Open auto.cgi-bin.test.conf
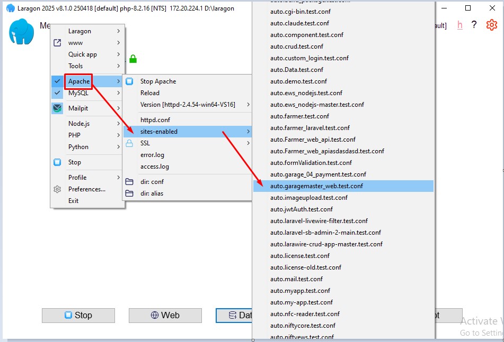 click(343, 12)
